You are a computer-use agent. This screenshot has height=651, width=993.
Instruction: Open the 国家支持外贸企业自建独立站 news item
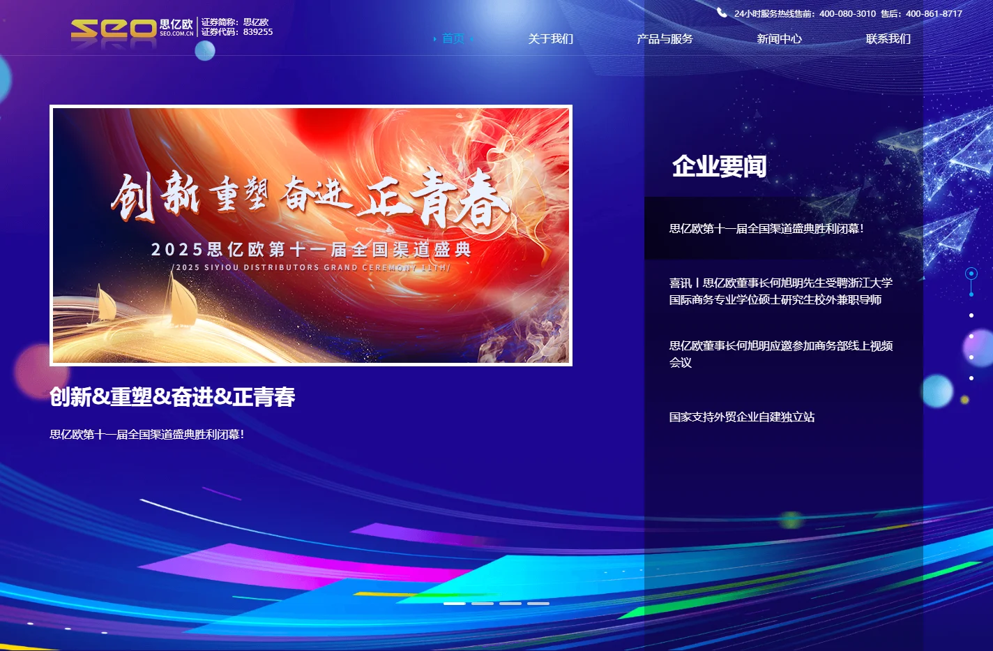(x=742, y=417)
